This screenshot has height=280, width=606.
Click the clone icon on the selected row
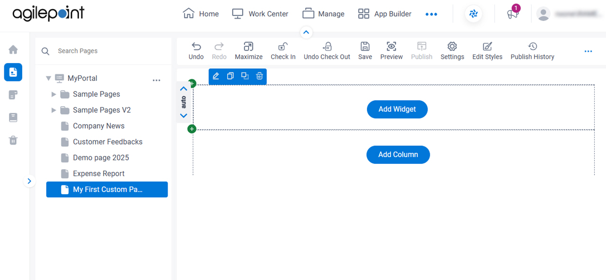245,76
